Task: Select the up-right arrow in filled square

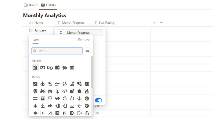Action: [x=57, y=113]
